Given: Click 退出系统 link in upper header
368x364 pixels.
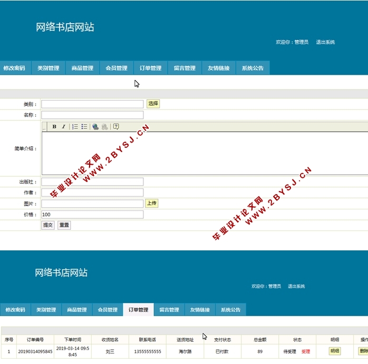Looking at the screenshot, I should 325,42.
